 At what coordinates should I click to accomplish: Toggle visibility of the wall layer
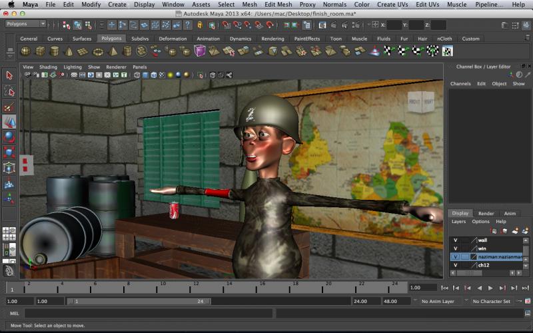point(456,240)
